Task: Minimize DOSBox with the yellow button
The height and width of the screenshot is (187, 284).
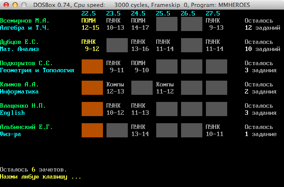Action: point(15,5)
